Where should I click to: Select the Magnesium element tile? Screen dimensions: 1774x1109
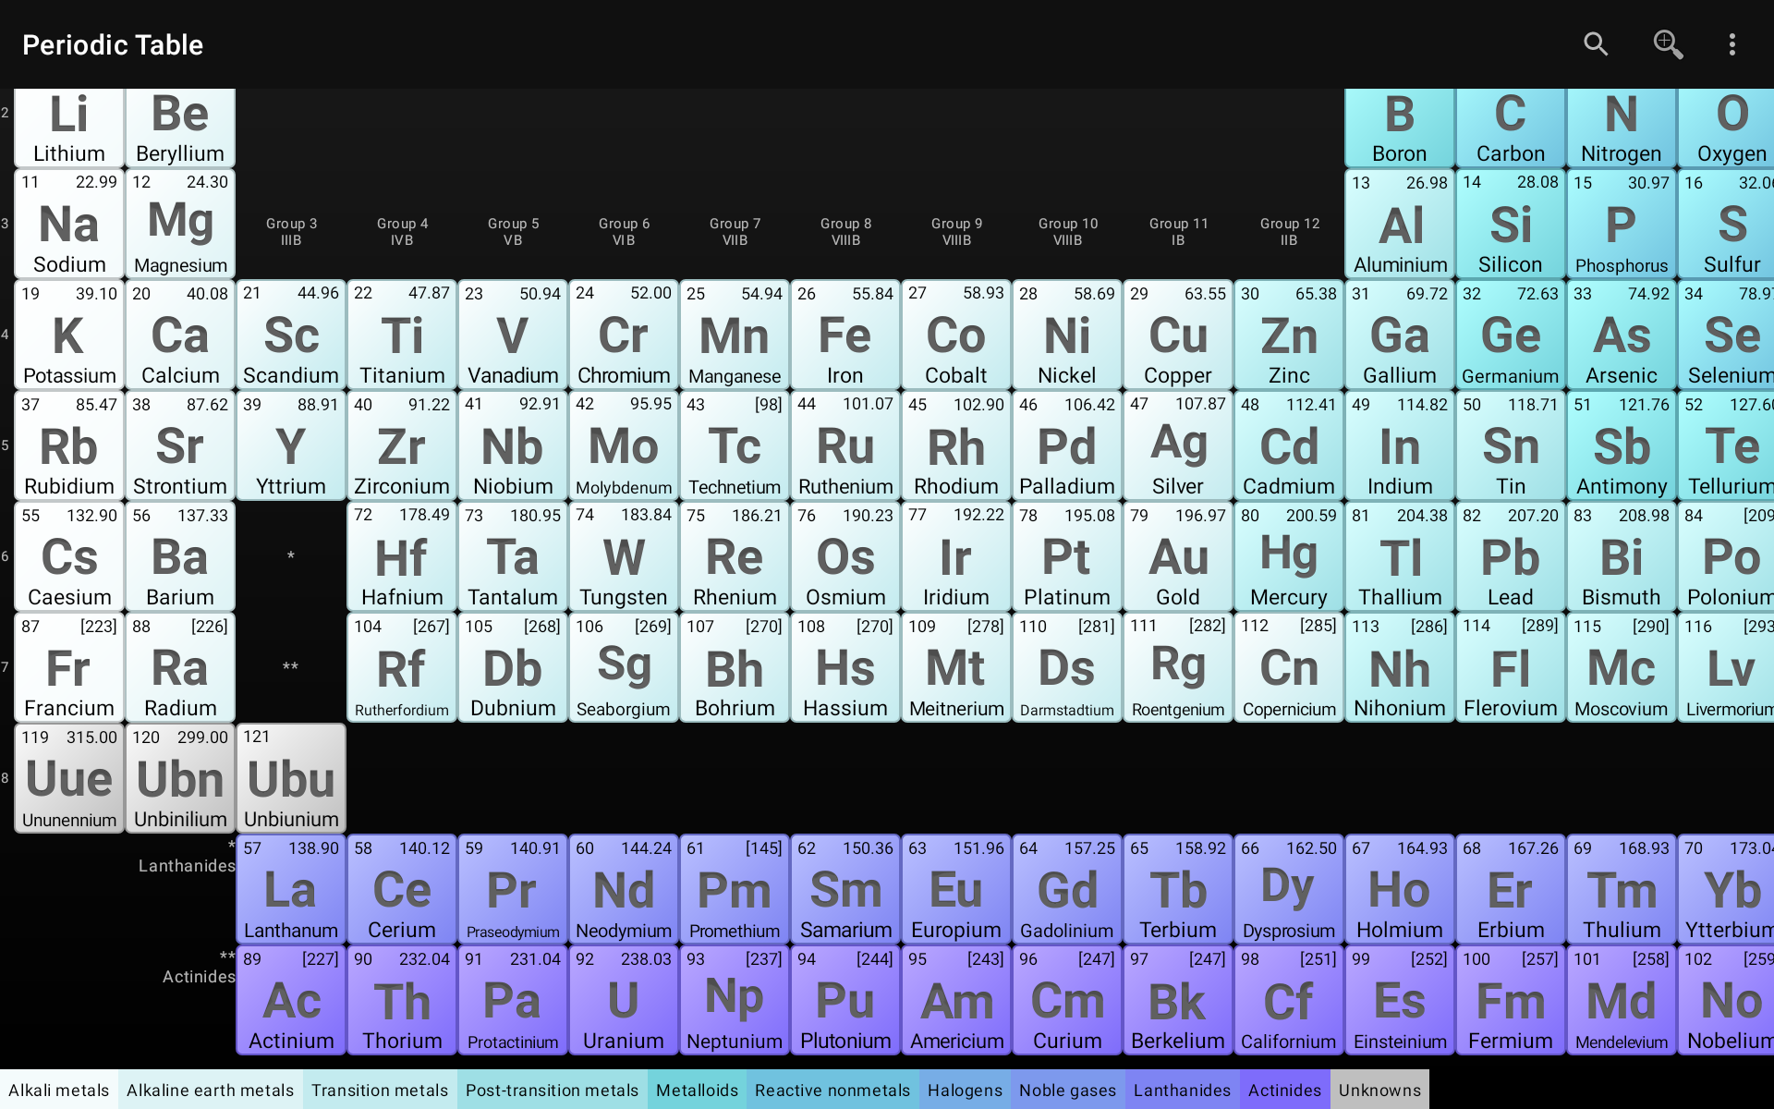coord(180,224)
